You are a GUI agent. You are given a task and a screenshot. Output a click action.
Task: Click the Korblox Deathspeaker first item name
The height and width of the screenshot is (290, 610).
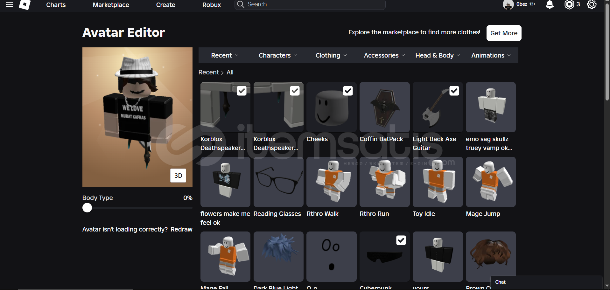(223, 143)
